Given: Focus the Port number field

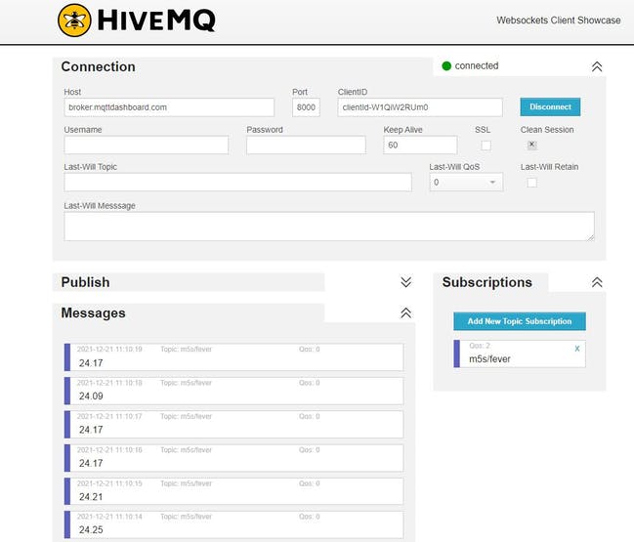Looking at the screenshot, I should pos(306,107).
